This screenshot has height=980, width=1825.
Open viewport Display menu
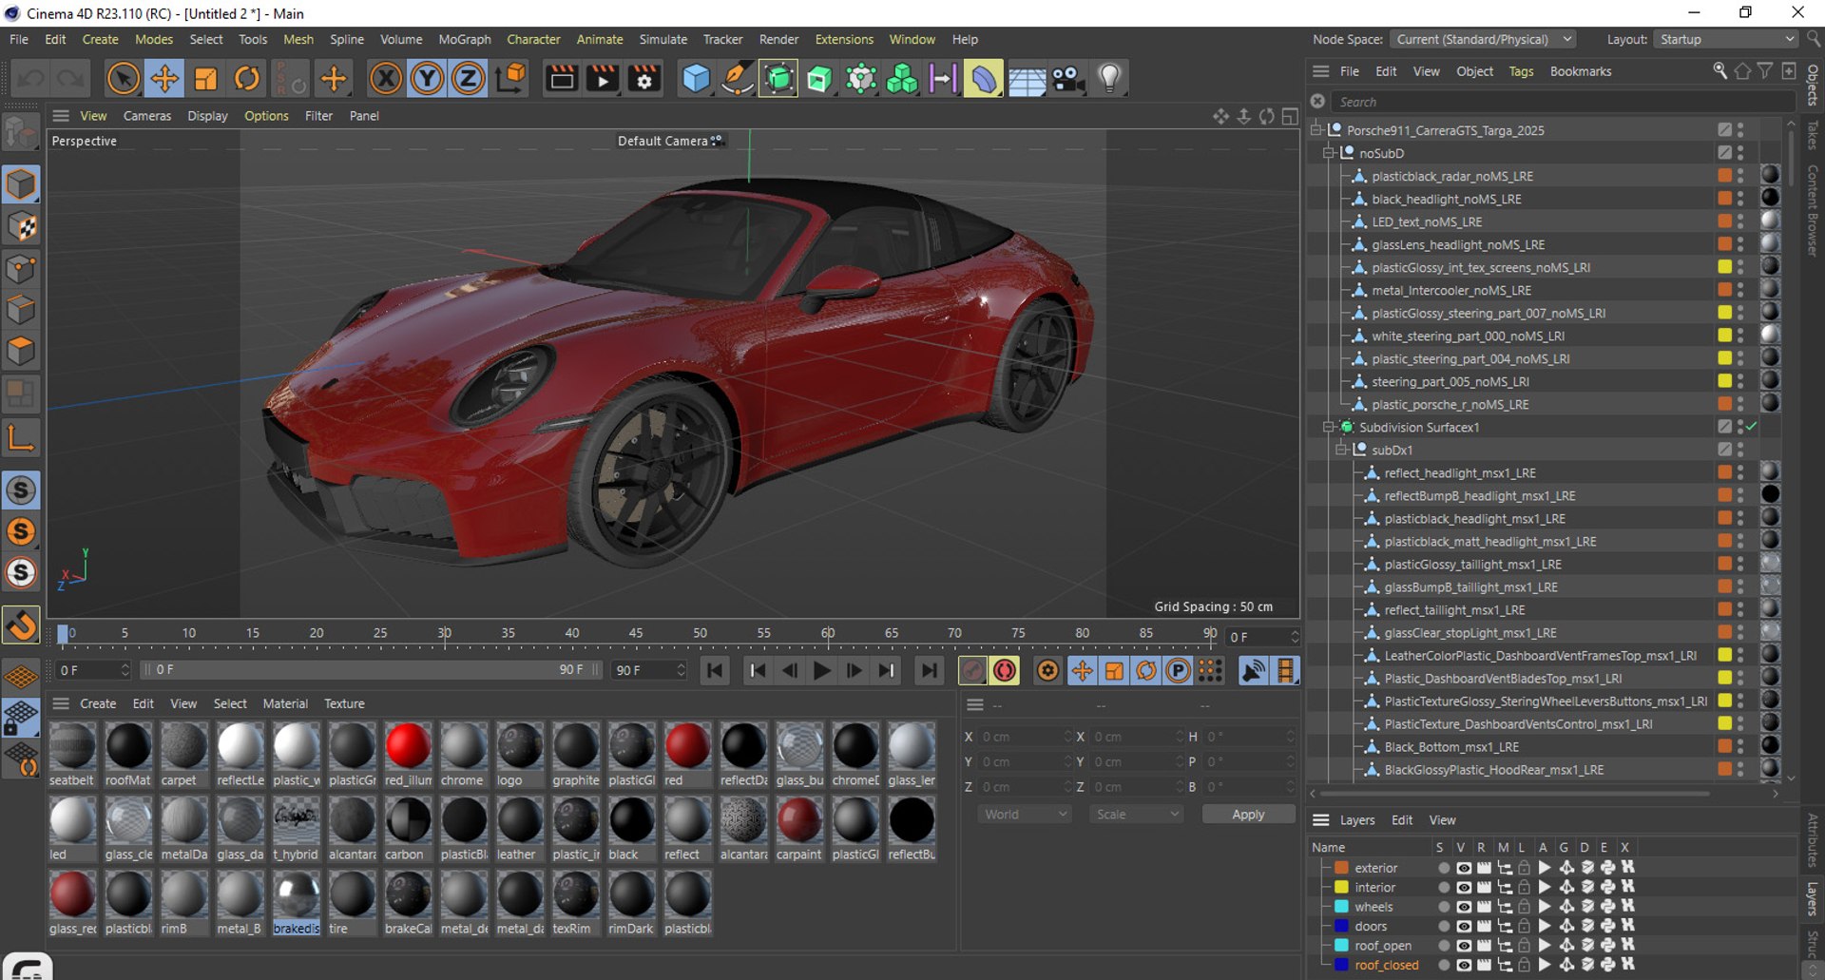(207, 116)
